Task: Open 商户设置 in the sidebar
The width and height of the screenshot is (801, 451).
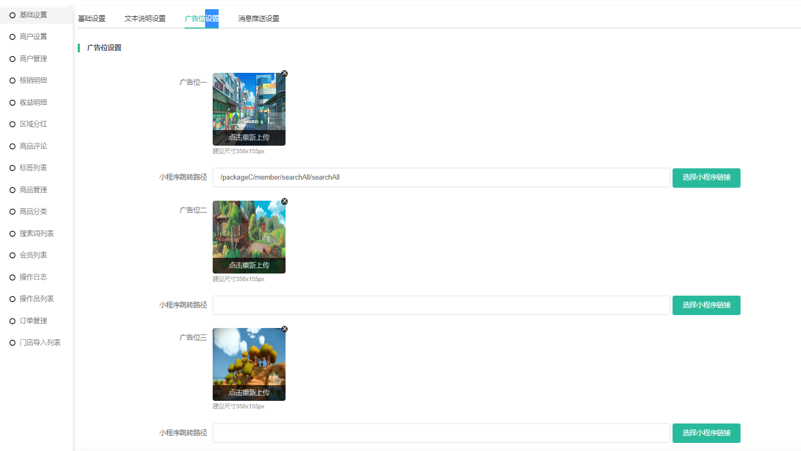Action: point(33,37)
